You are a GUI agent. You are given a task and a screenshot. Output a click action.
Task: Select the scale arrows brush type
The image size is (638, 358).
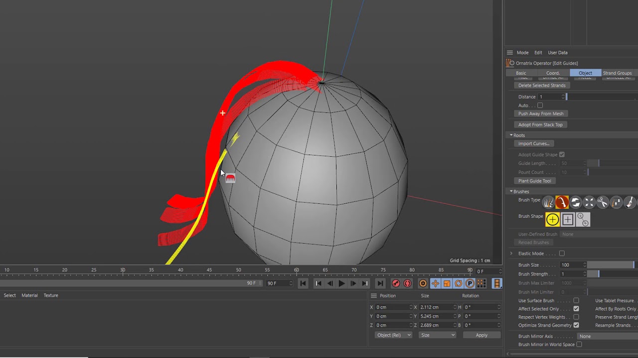click(589, 202)
